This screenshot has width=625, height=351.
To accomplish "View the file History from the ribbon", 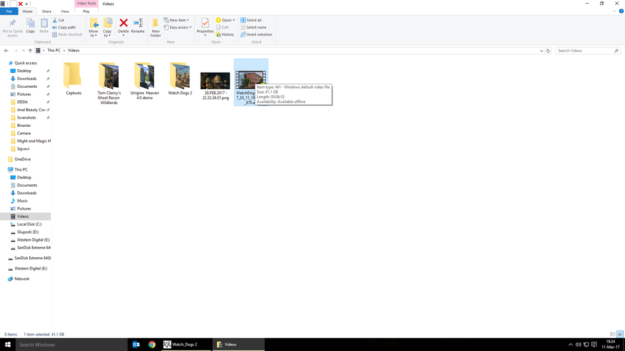I will pos(225,34).
